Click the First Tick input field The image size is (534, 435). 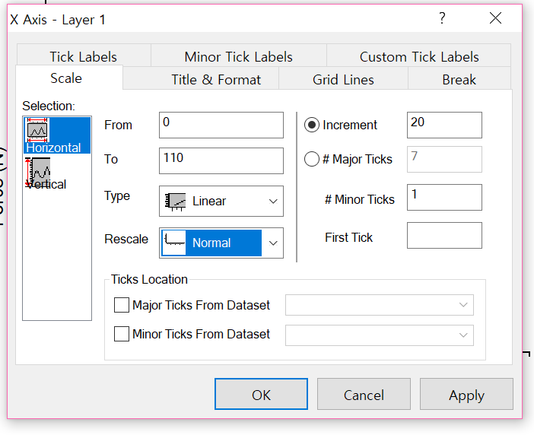444,236
